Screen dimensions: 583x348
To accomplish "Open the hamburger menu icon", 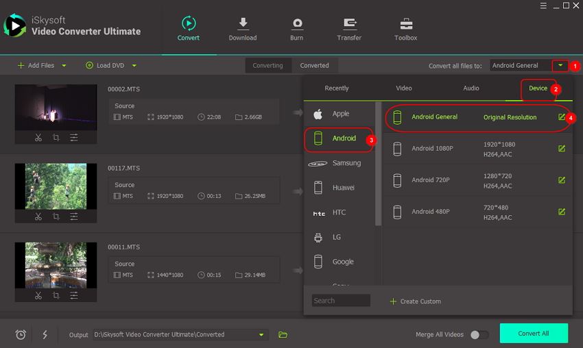I will 543,5.
